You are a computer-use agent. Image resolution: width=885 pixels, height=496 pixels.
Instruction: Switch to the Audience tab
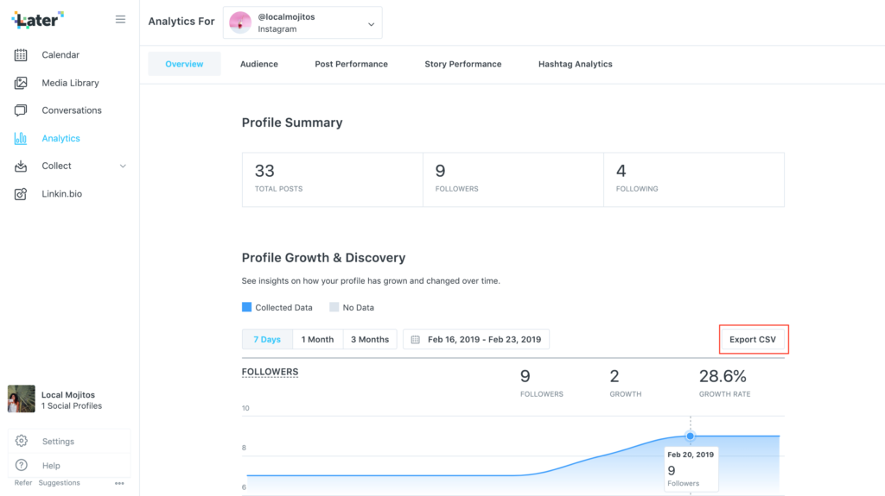click(x=259, y=64)
